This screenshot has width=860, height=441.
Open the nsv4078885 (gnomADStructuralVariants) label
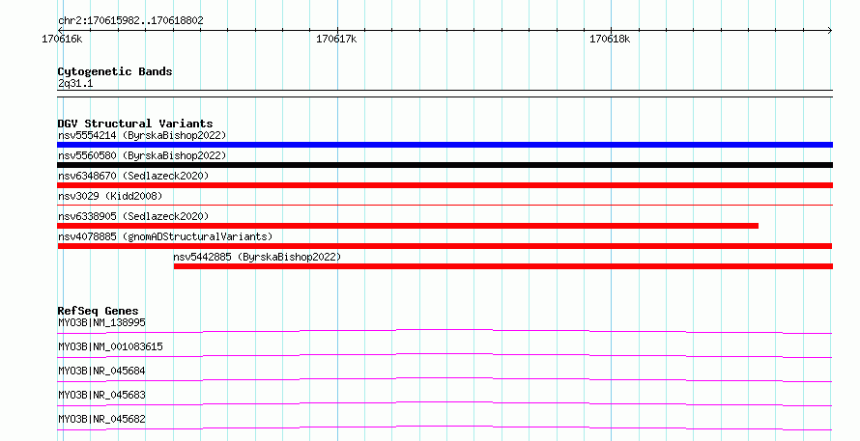[165, 236]
